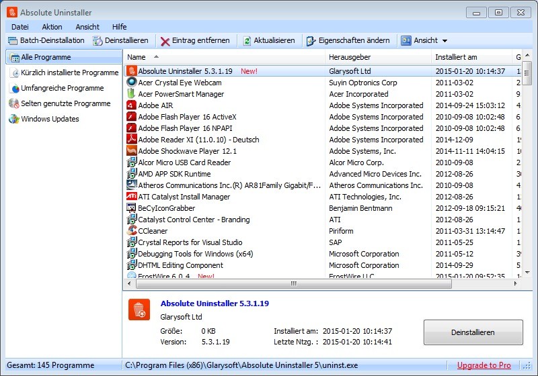The image size is (538, 376).
Task: Click Aktualisieren toolbar label
Action: [x=274, y=40]
